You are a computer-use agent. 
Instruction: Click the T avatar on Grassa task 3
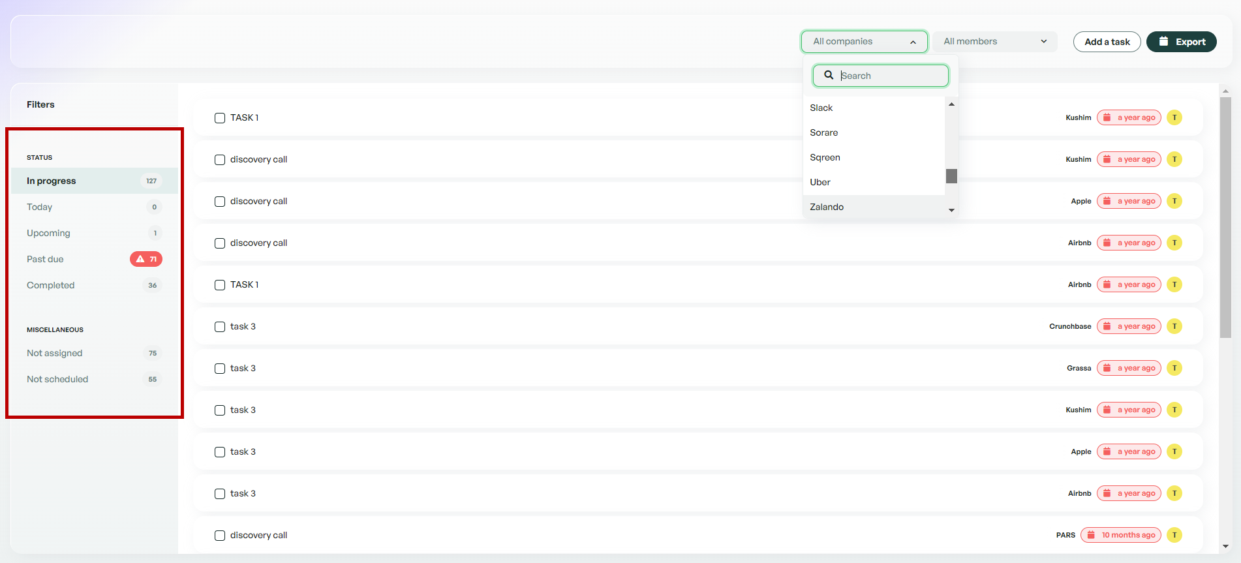click(x=1174, y=368)
